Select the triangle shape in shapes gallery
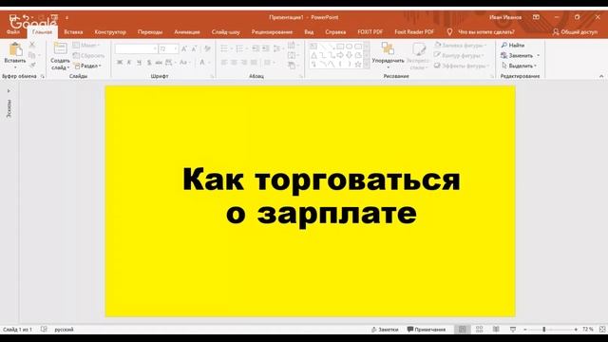This screenshot has height=342, width=608. (x=314, y=55)
